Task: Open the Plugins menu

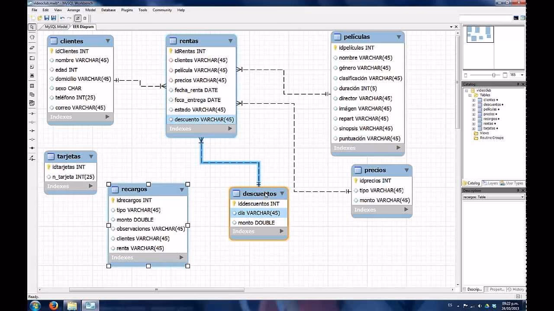Action: [x=127, y=10]
